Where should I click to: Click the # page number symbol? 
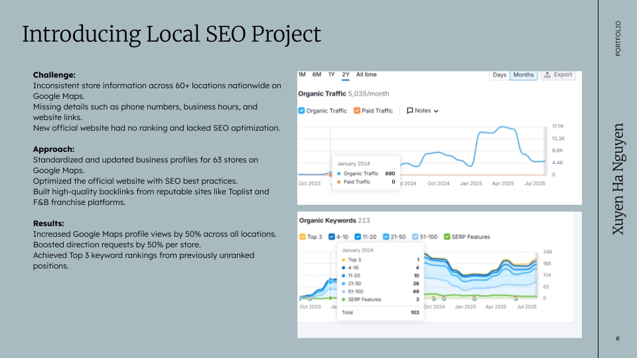pos(618,339)
